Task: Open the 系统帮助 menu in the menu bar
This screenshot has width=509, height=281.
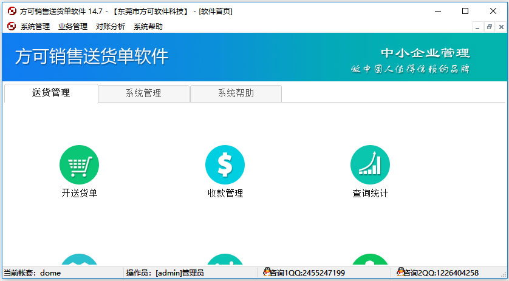Action: pos(148,27)
